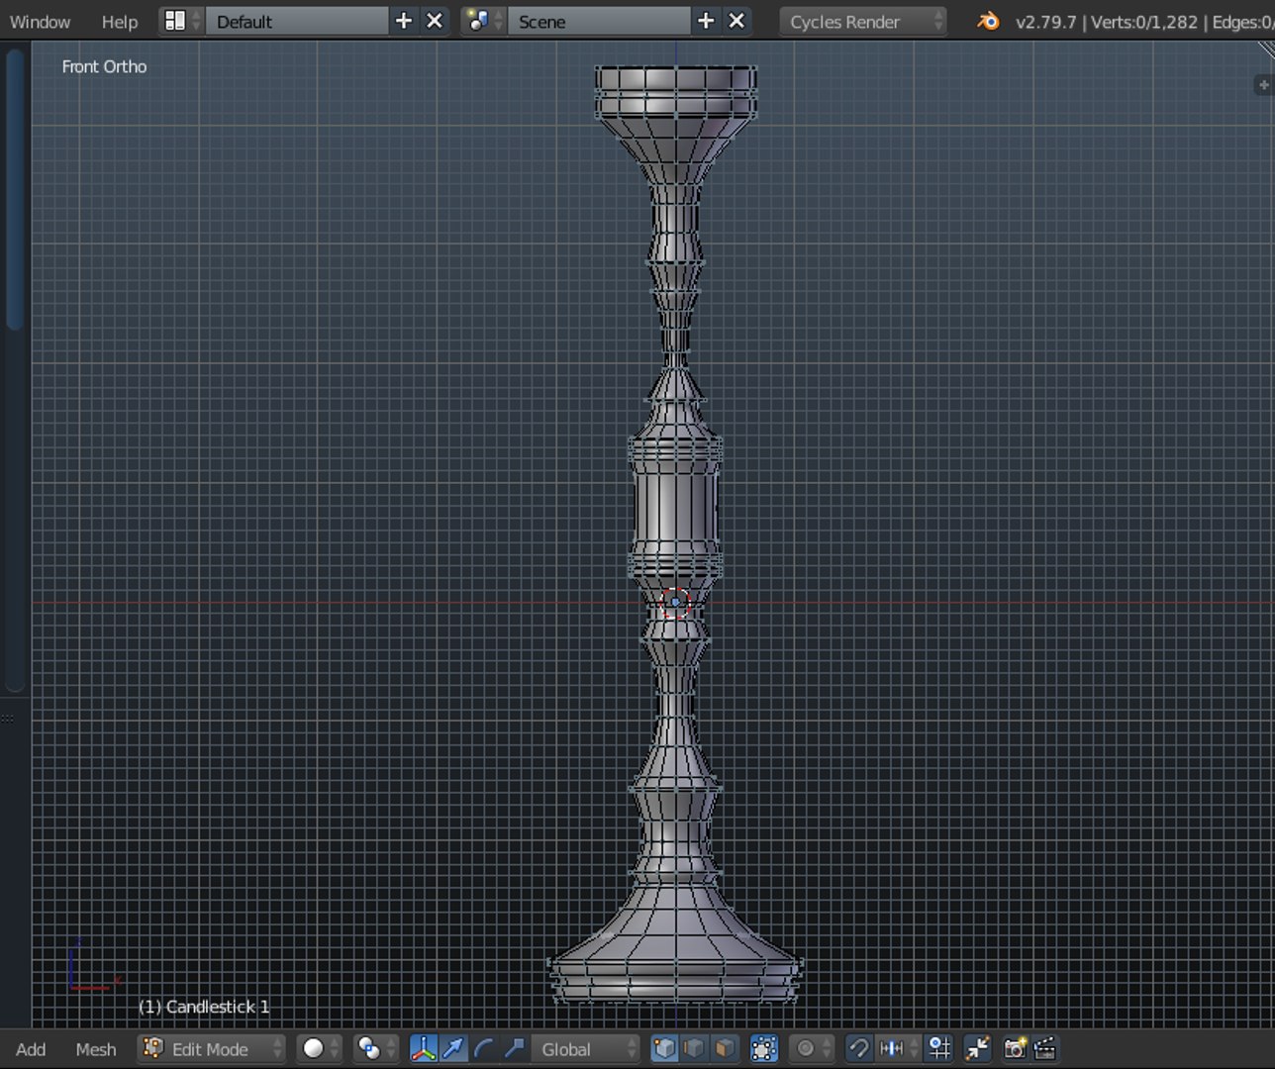Open the Cycles Render engine dropdown
This screenshot has width=1275, height=1069.
[862, 21]
